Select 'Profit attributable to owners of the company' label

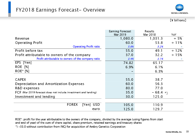pyautogui.click(x=53, y=55)
